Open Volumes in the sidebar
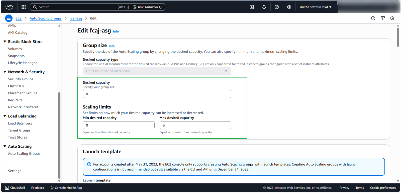This screenshot has height=193, width=401. click(15, 49)
